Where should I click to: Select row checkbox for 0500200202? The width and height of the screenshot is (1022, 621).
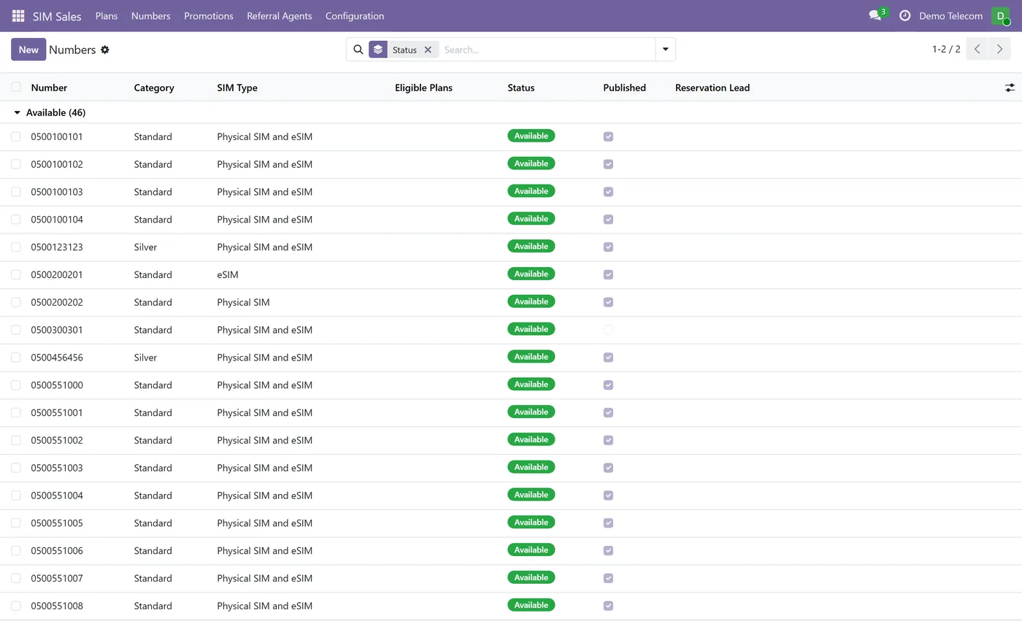16,303
